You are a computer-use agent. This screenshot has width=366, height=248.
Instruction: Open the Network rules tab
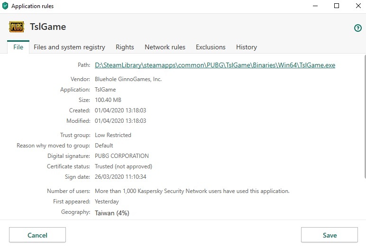[x=165, y=47]
